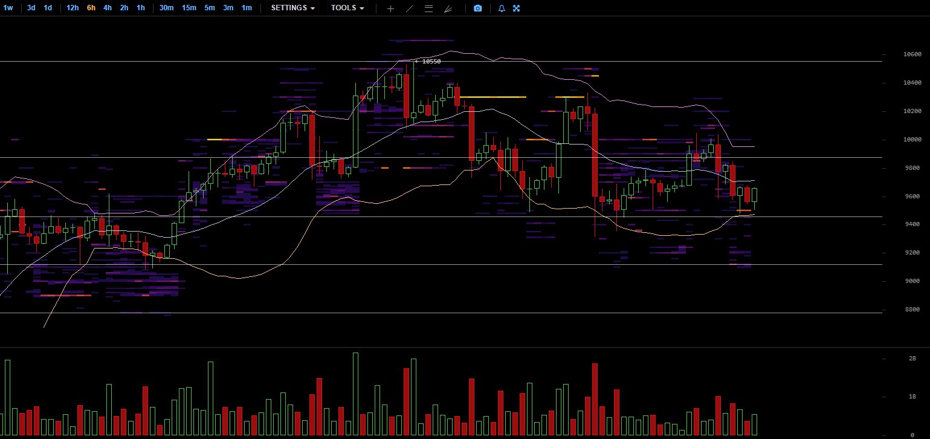Click the 1B volume axis label
Screen dimensions: 930x439
912,397
